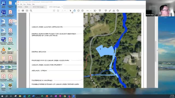Switch to the Home tab
Viewport: 175px width, 98px height.
click(20, 7)
